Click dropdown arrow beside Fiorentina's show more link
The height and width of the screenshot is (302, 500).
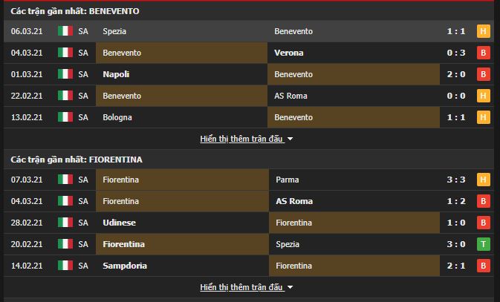click(x=290, y=287)
